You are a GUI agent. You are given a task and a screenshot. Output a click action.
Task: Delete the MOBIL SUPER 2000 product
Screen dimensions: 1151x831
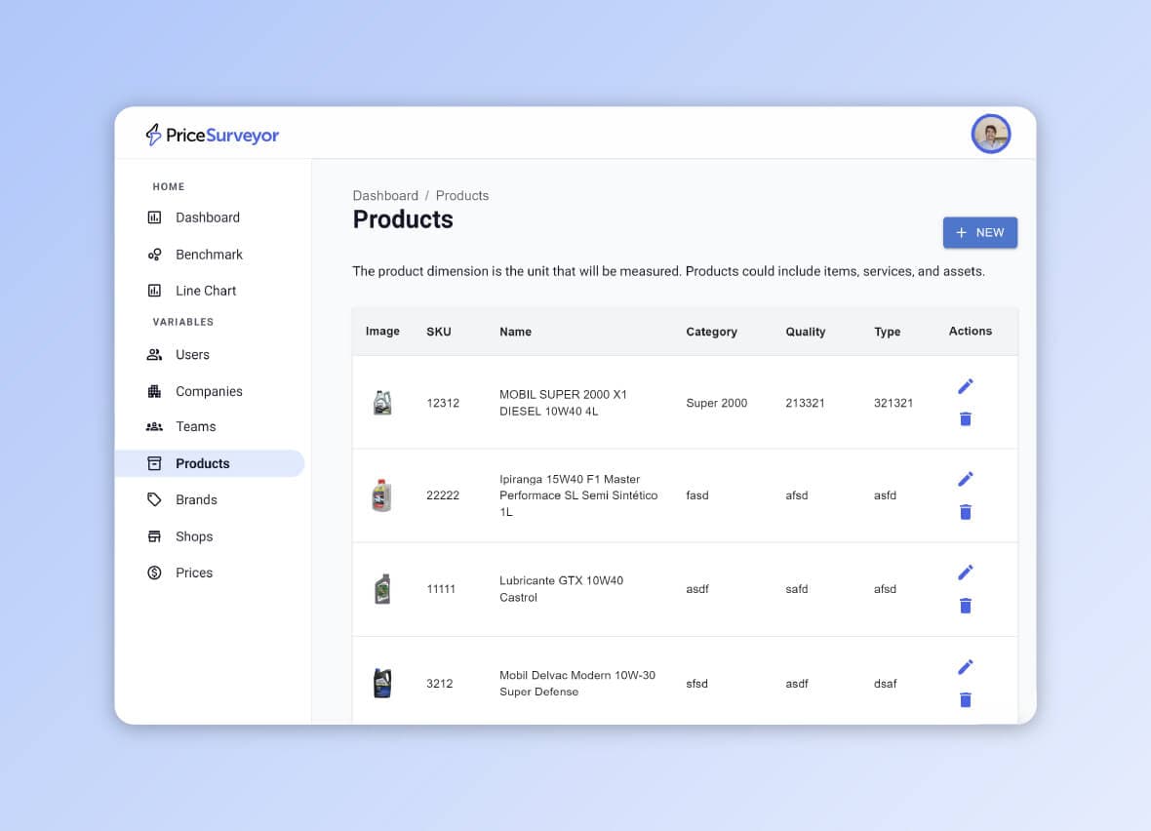(x=966, y=419)
